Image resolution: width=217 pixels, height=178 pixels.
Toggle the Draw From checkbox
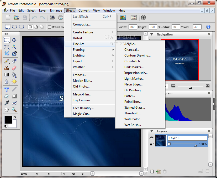(x=49, y=27)
